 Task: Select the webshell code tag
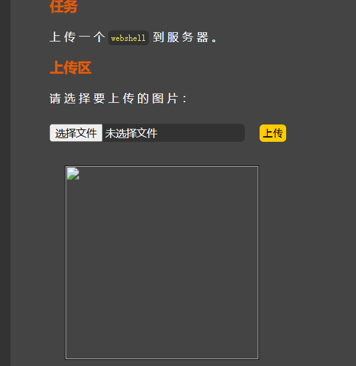click(x=129, y=38)
